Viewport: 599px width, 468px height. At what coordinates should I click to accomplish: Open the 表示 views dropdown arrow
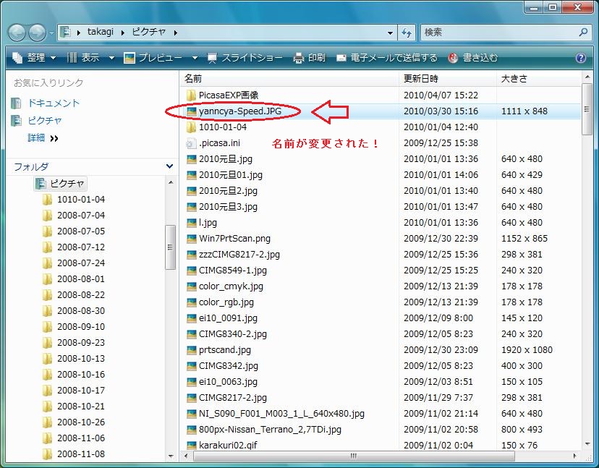pos(111,58)
